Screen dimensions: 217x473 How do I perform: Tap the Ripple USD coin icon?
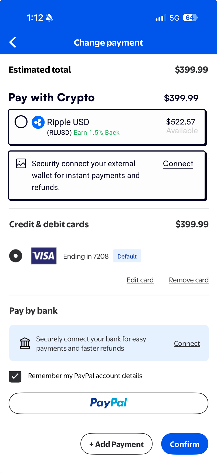point(38,122)
